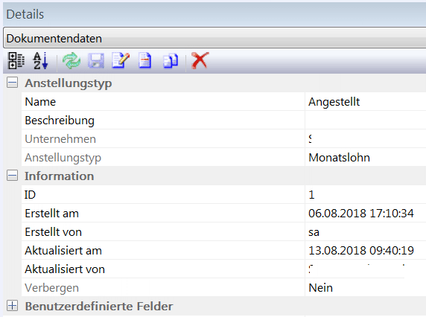Screen dimensions: 426x317
Task: Click the edit document pencil icon
Action: click(x=121, y=60)
